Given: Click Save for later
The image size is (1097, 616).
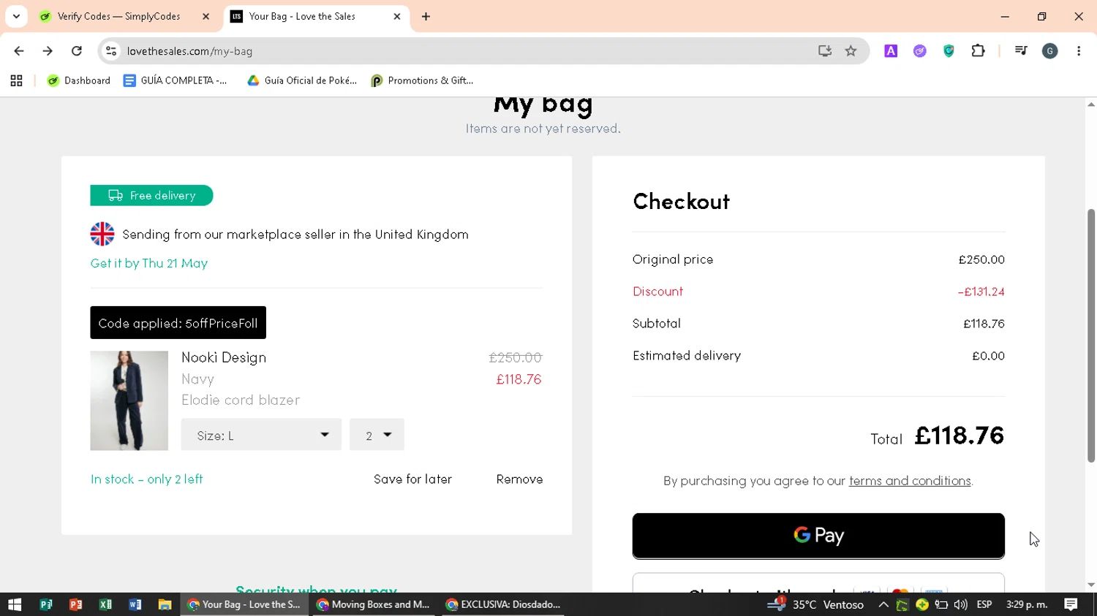Looking at the screenshot, I should 412,479.
